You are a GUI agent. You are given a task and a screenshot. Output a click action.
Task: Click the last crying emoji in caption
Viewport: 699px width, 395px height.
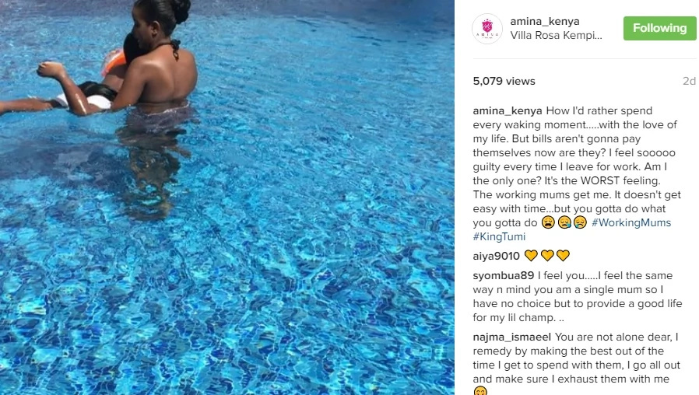580,222
